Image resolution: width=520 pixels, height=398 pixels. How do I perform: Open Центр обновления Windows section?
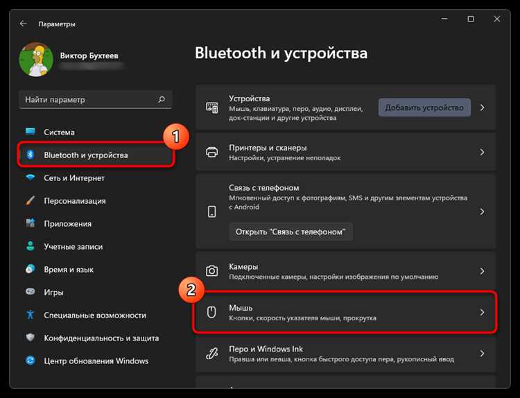[96, 361]
